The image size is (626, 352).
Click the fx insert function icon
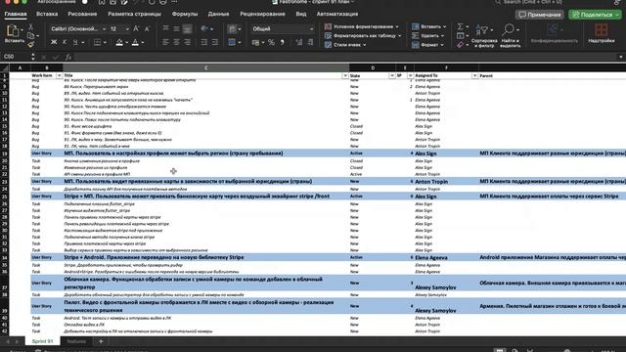coord(68,57)
